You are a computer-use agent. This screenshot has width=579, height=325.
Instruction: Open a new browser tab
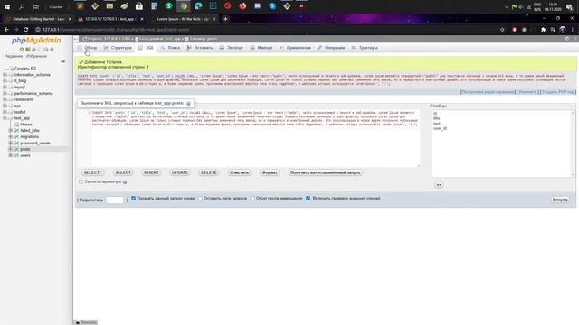225,19
